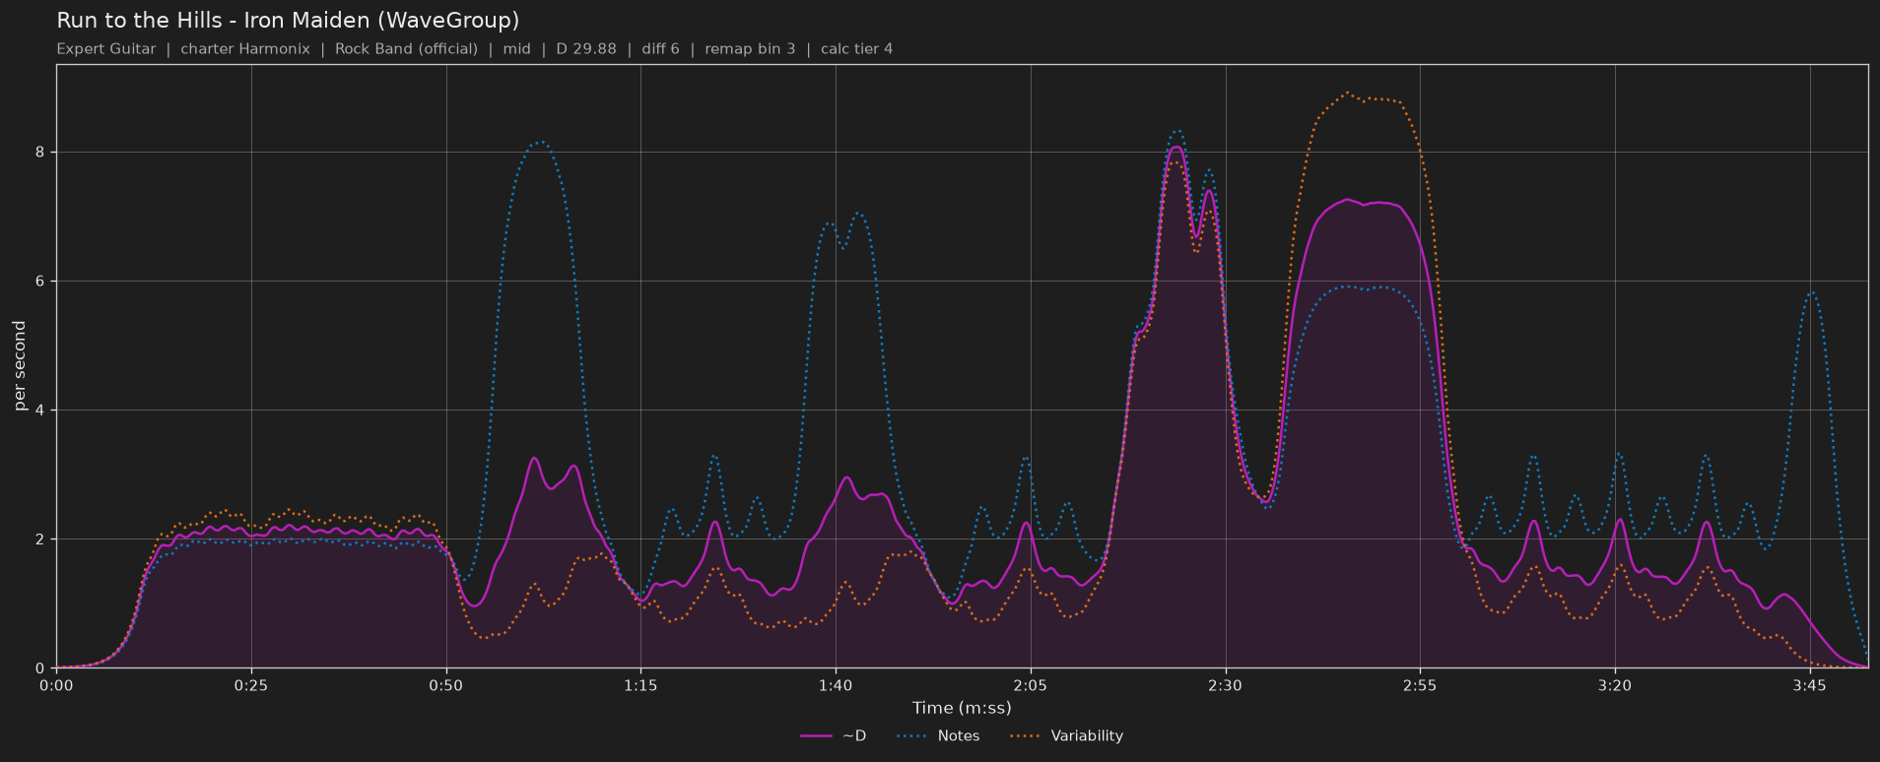Click the 'per second' y-axis label
This screenshot has height=762, width=1880.
tap(20, 365)
